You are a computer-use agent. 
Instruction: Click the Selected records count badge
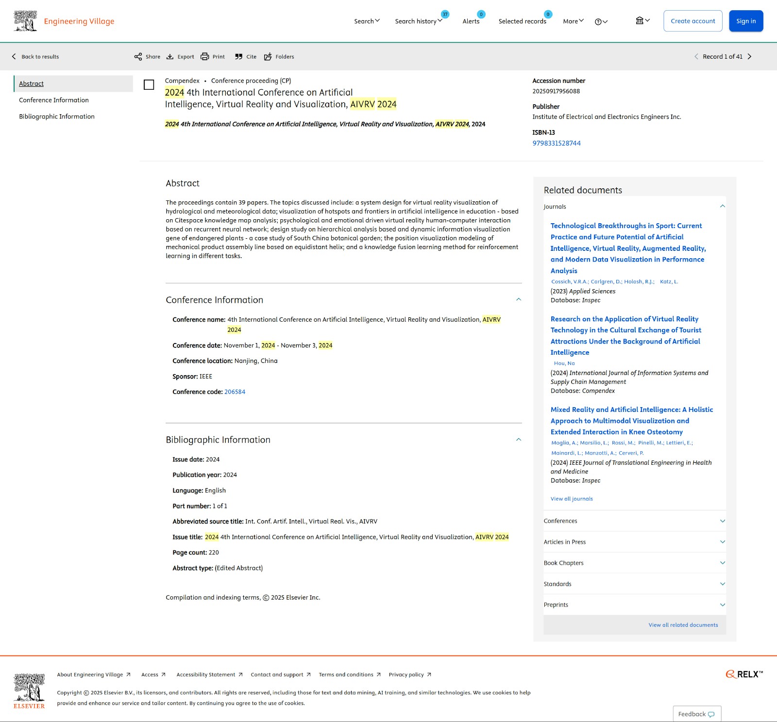click(x=548, y=14)
